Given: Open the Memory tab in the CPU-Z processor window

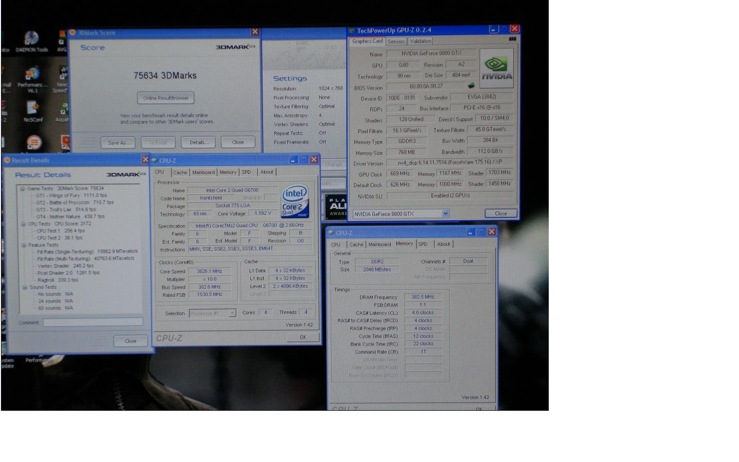Looking at the screenshot, I should click(x=228, y=172).
